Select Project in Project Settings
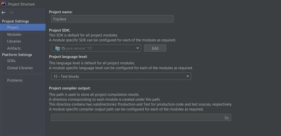 (x=23, y=27)
